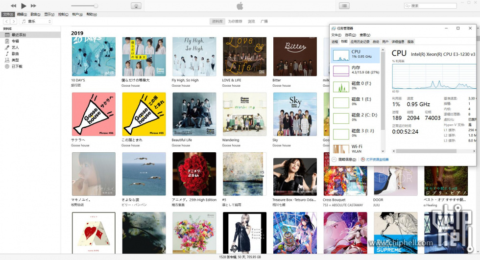
Task: Select 磁盘 1 (E:) performance entry
Action: 356,102
